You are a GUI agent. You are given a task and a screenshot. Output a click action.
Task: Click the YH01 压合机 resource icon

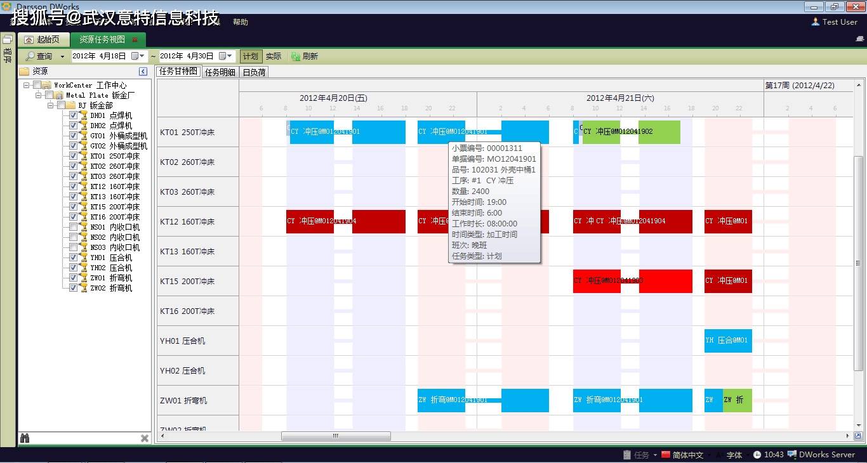point(83,258)
